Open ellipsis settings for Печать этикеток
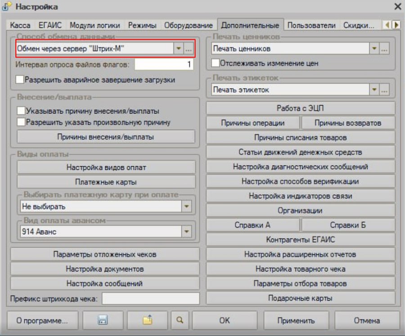This screenshot has height=336, width=405. (x=384, y=90)
